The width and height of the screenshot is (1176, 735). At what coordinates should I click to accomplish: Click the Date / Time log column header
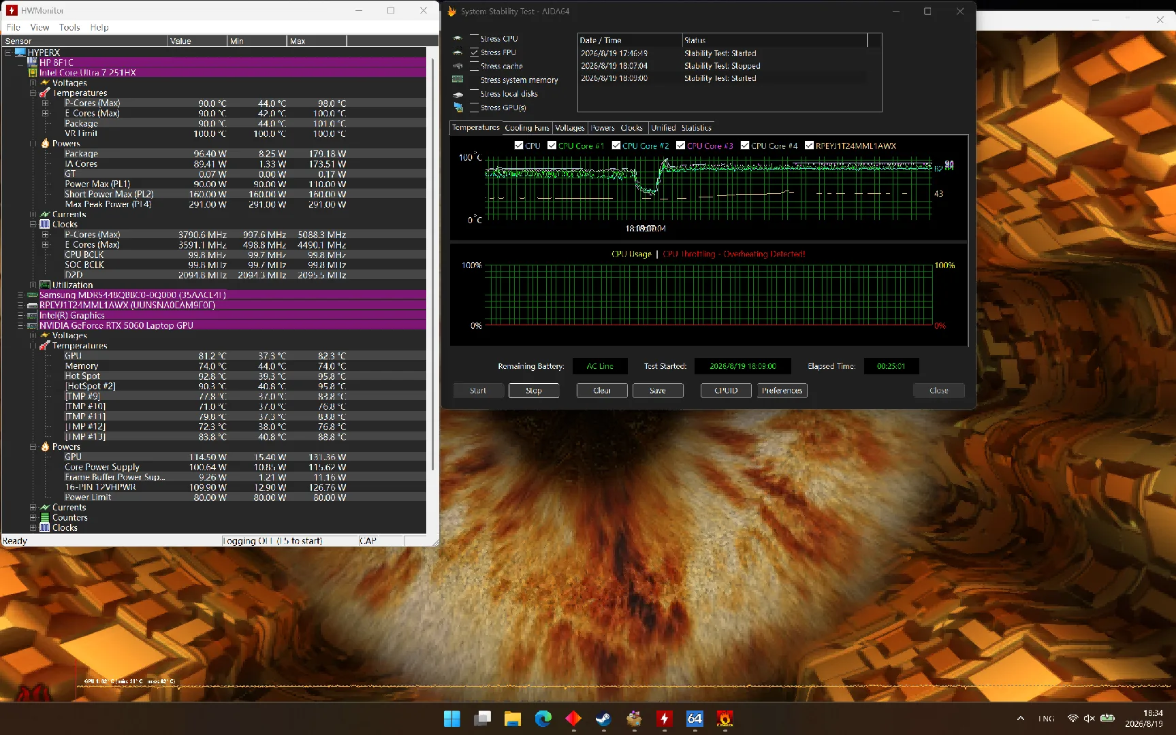coord(630,40)
